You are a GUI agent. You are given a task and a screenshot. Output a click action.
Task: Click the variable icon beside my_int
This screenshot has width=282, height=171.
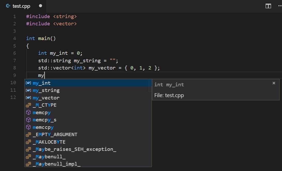(28, 83)
